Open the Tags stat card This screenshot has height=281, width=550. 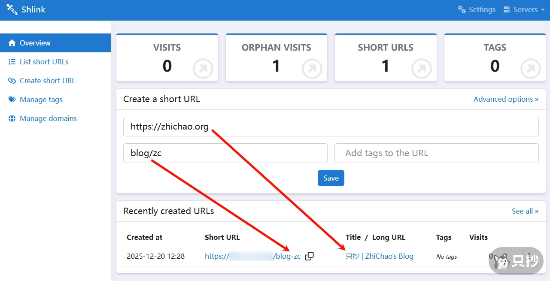(x=495, y=58)
